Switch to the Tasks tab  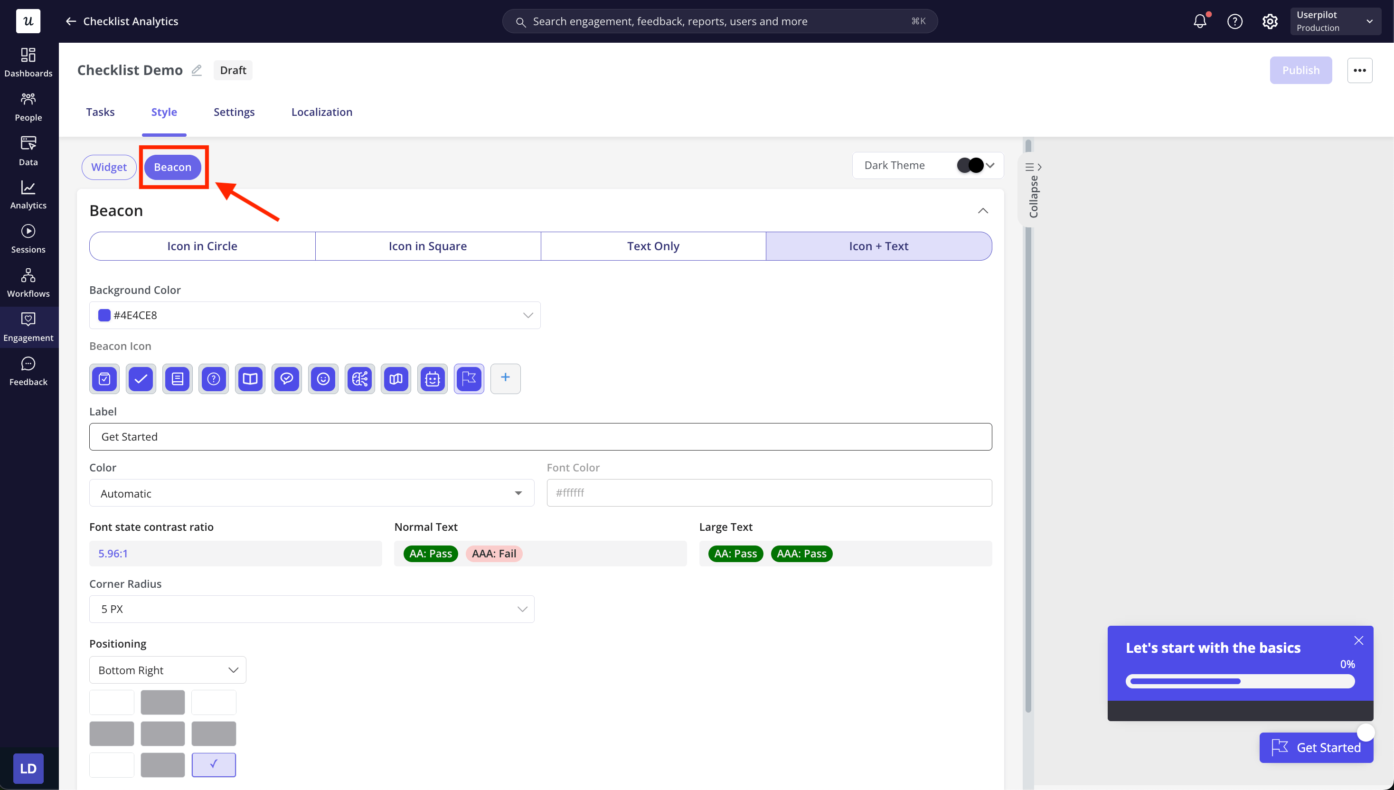(100, 113)
